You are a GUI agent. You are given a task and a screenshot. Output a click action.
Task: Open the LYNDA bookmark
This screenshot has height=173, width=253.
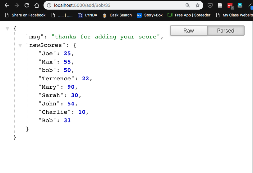[x=87, y=15]
